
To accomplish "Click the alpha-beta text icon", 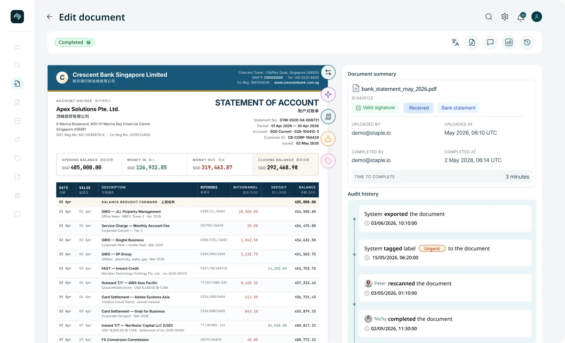I will pos(509,42).
